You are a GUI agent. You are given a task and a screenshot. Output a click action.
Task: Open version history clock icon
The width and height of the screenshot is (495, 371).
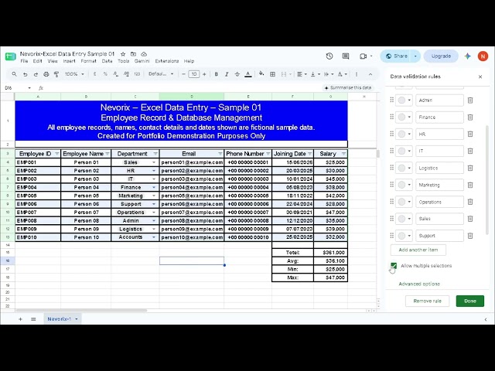(329, 56)
